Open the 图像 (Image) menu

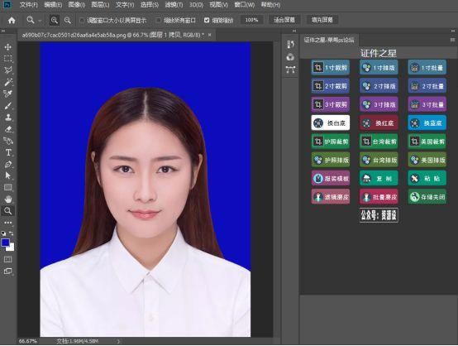pyautogui.click(x=77, y=5)
